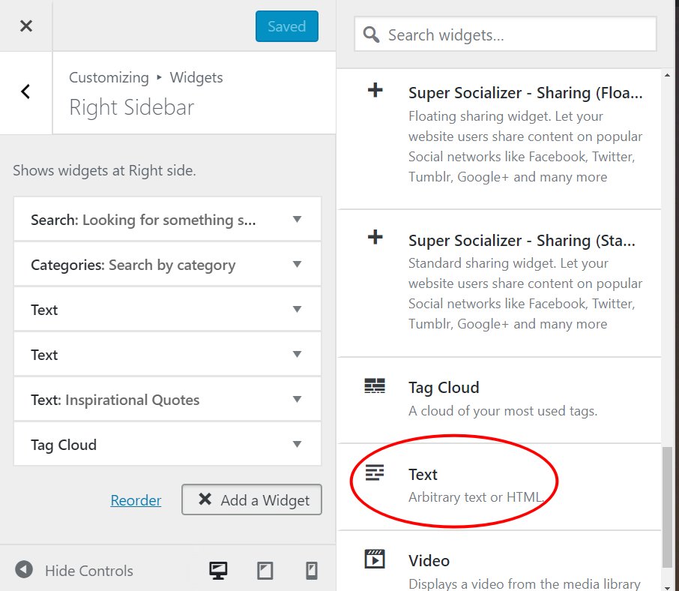Click the Widgets breadcrumb entry
The width and height of the screenshot is (679, 591).
coord(196,77)
